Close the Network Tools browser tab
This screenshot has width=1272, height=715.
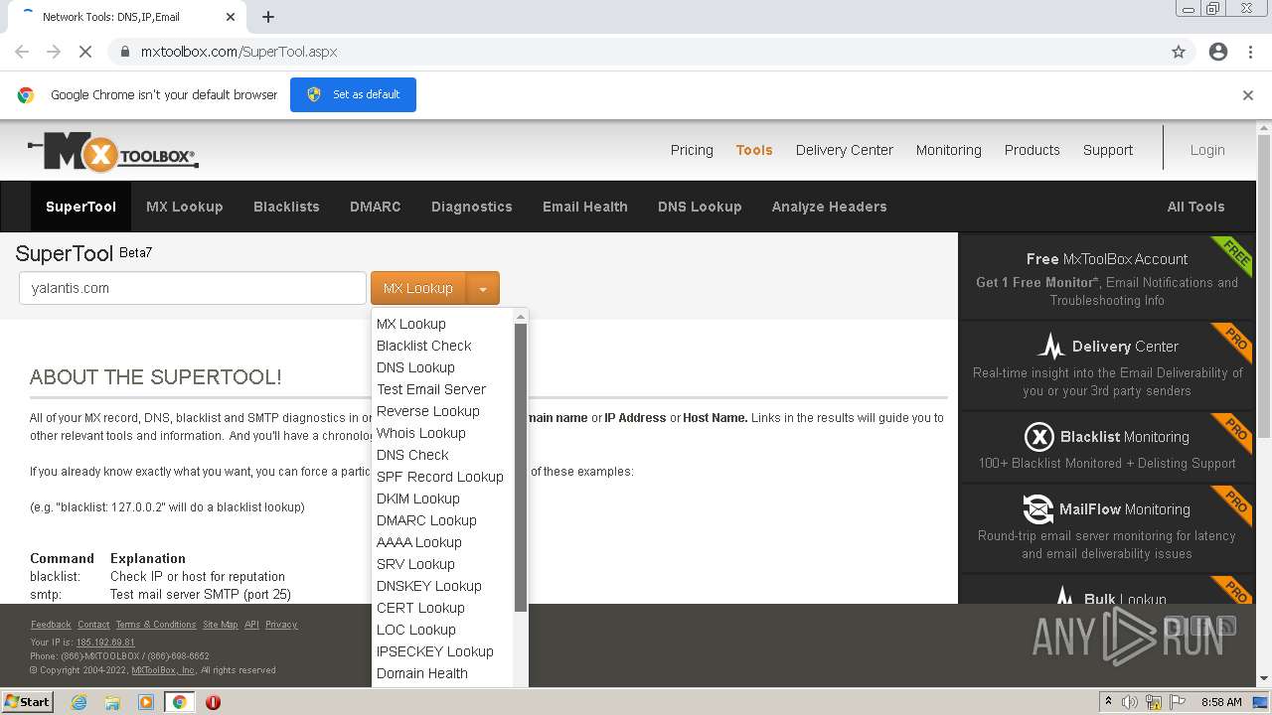[x=231, y=17]
